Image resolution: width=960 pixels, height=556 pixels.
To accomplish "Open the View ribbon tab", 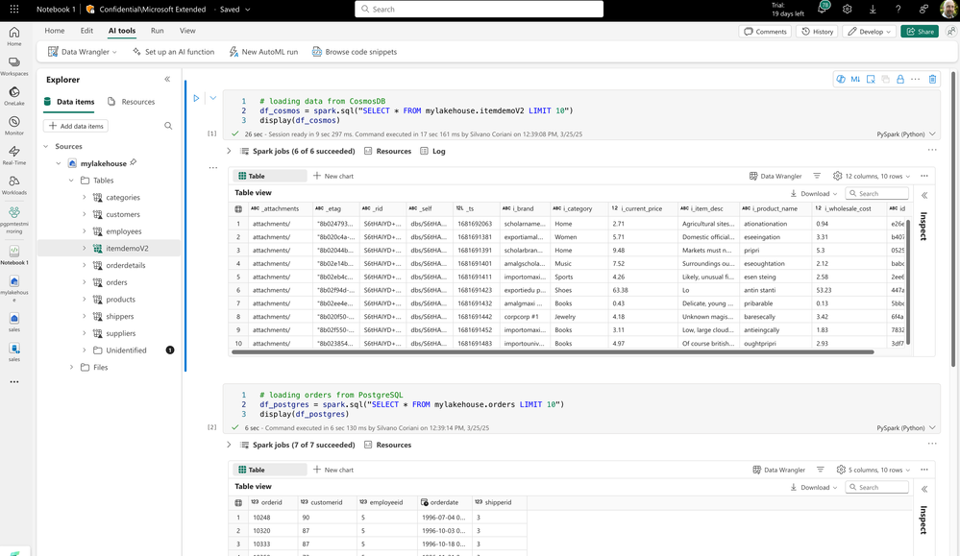I will [187, 31].
